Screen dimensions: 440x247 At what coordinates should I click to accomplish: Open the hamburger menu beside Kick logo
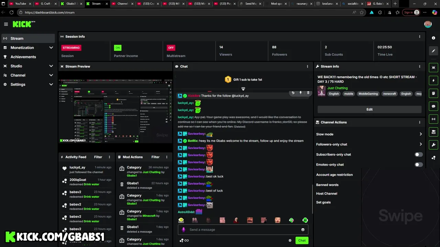(6, 24)
